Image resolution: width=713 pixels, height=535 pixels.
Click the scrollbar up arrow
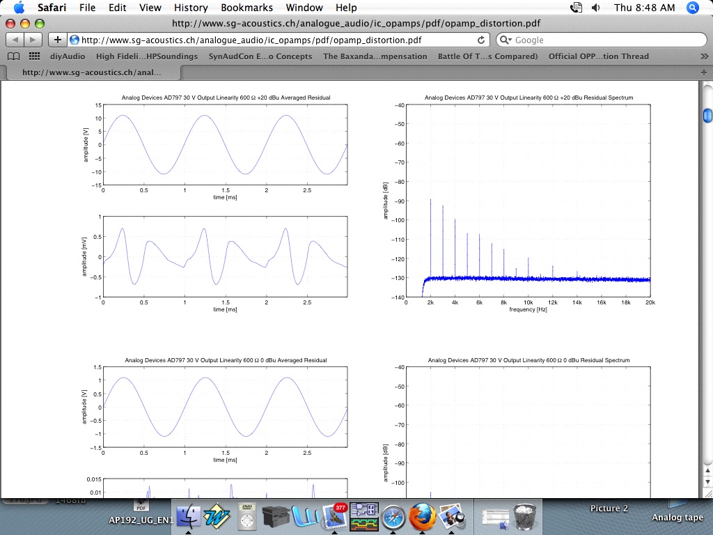[707, 470]
